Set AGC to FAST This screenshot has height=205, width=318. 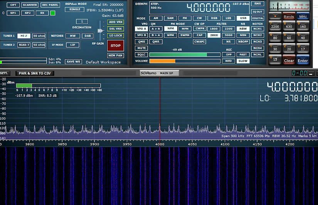[243, 55]
